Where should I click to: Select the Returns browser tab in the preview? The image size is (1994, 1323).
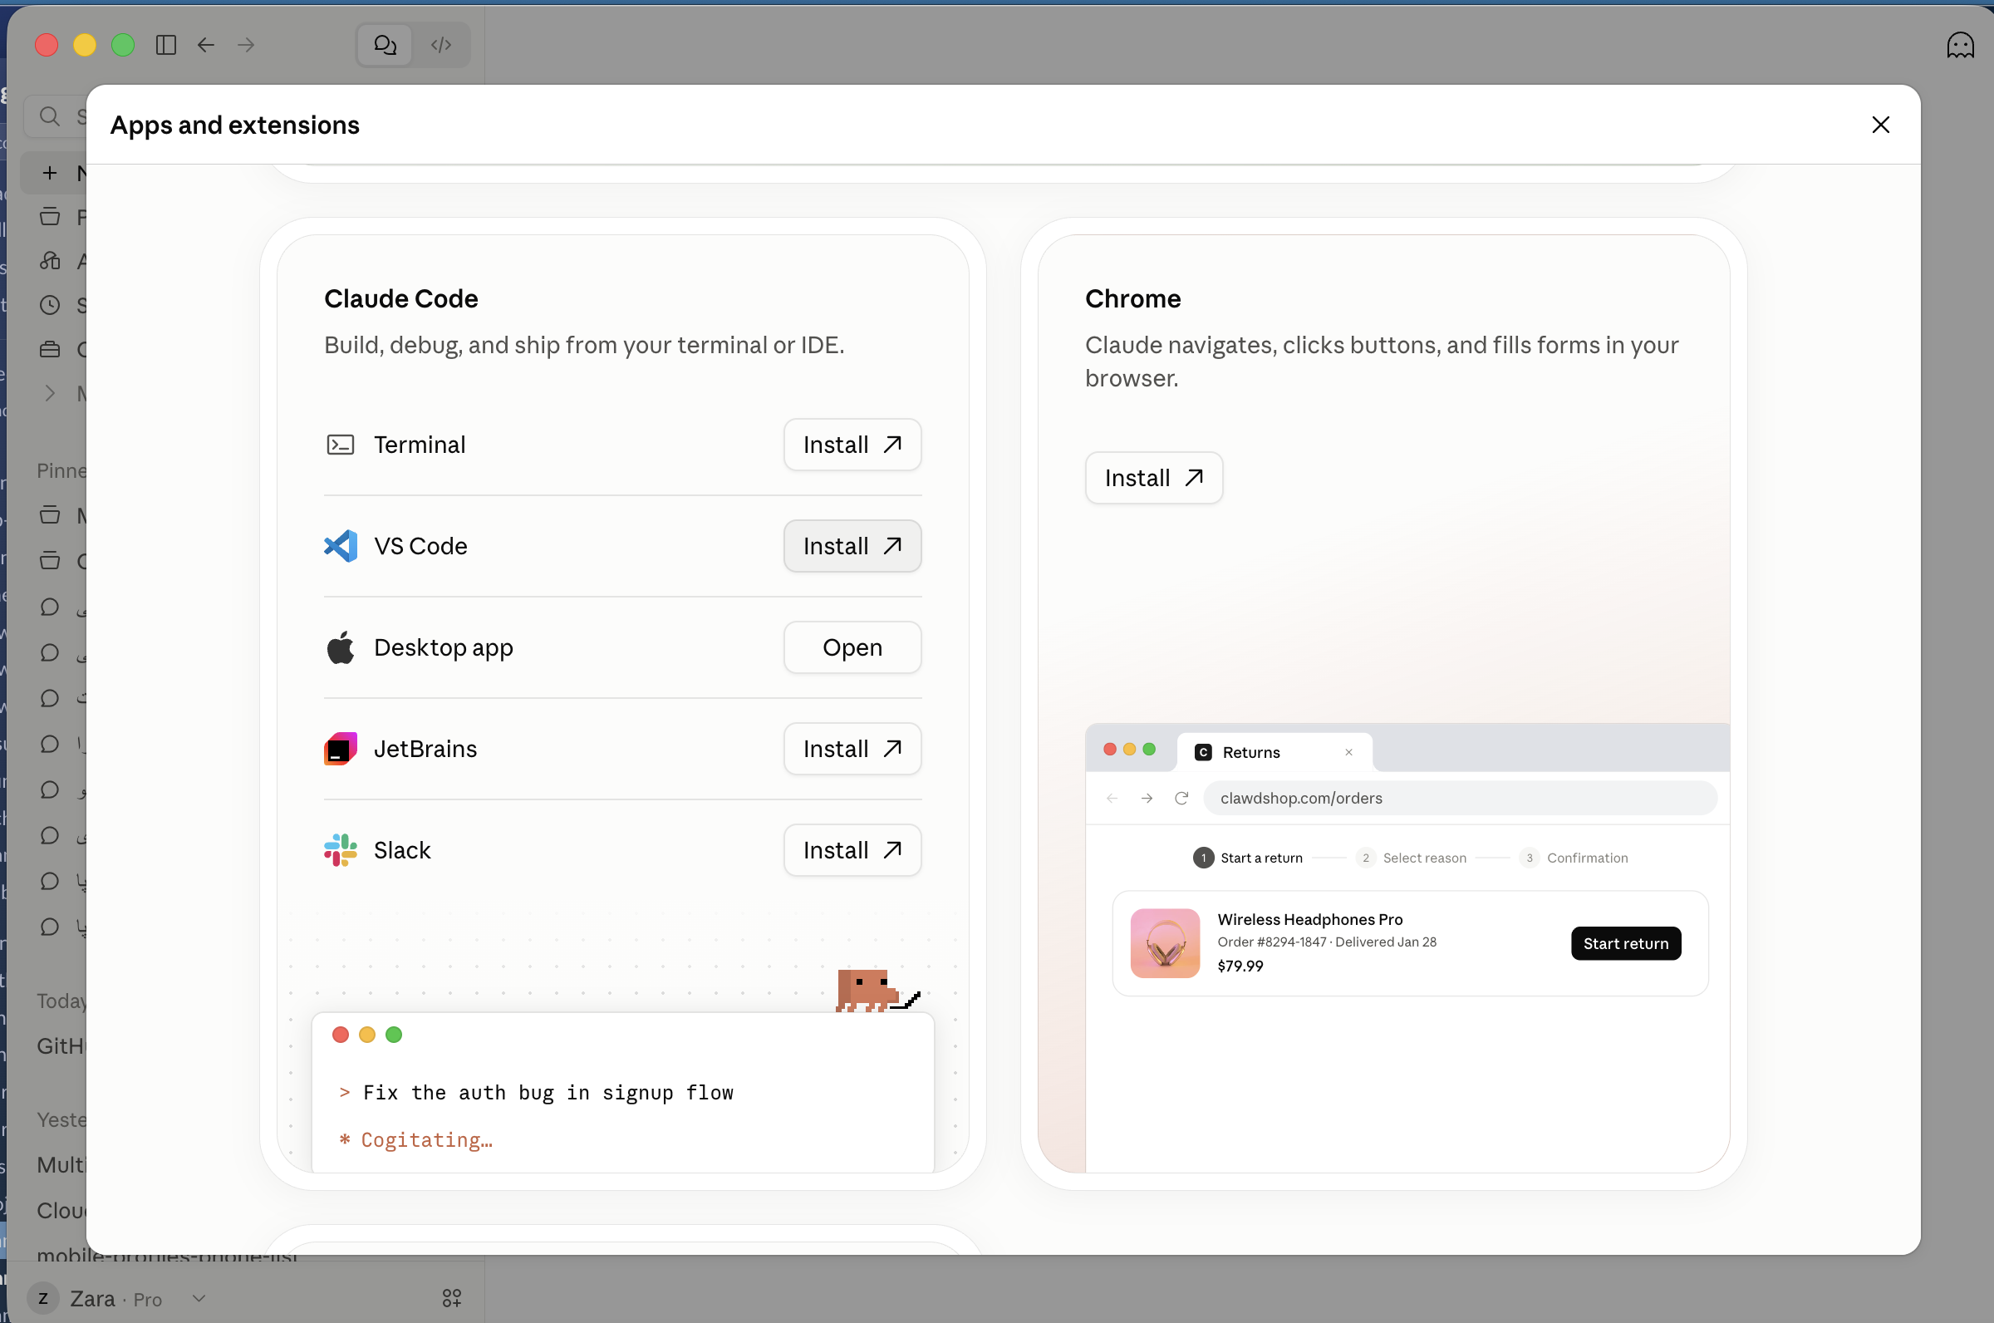click(1274, 752)
